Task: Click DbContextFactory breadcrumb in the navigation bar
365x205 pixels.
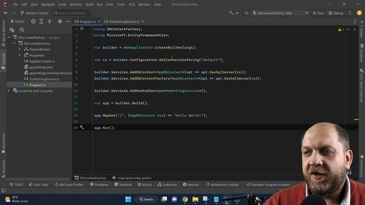Action: pos(90,178)
